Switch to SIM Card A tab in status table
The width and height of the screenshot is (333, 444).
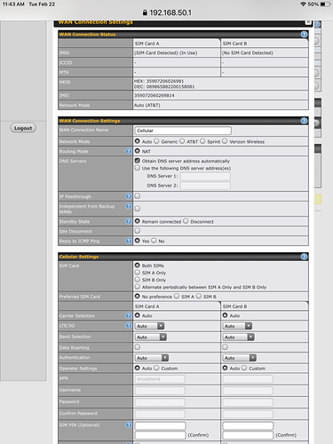pyautogui.click(x=177, y=44)
